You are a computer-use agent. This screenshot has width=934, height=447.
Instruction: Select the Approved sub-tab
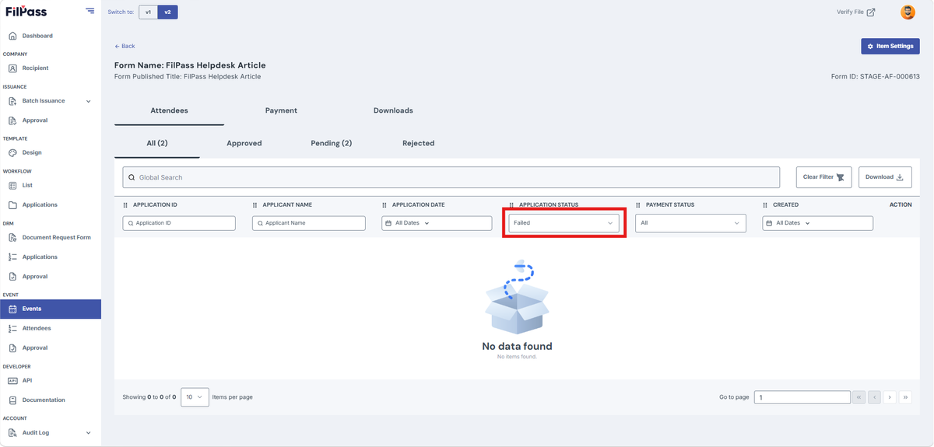point(244,144)
